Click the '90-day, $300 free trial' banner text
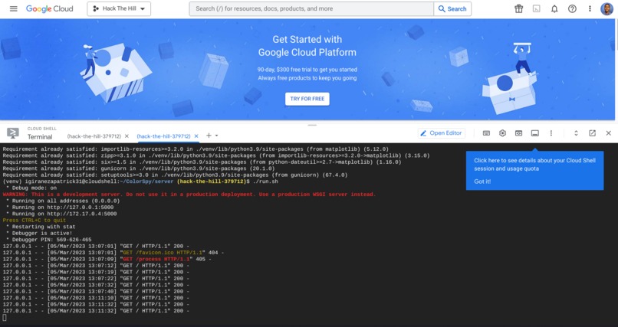Image resolution: width=618 pixels, height=327 pixels. (x=307, y=70)
